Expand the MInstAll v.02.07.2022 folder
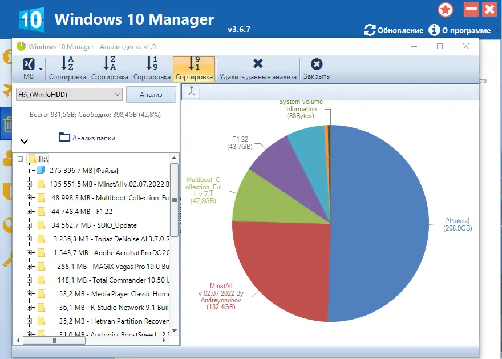 coord(29,184)
